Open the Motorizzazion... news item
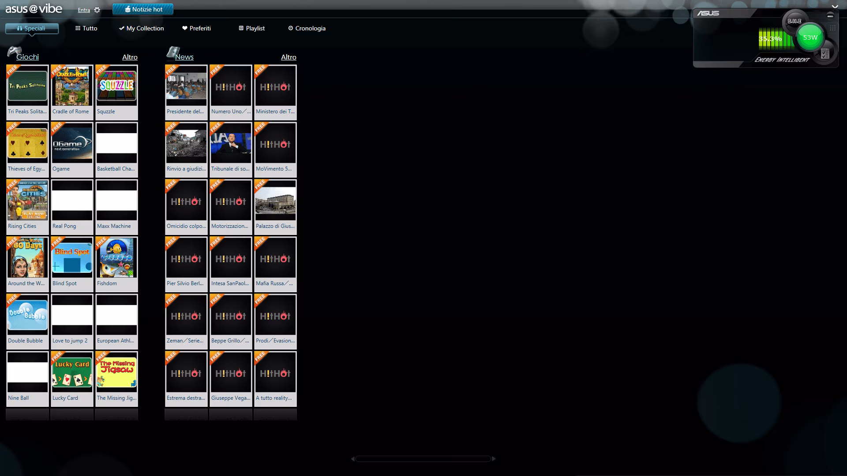 click(x=231, y=207)
